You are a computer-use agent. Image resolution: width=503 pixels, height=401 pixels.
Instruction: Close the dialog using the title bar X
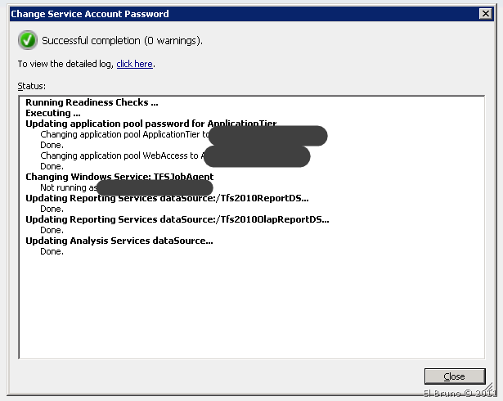tap(485, 14)
